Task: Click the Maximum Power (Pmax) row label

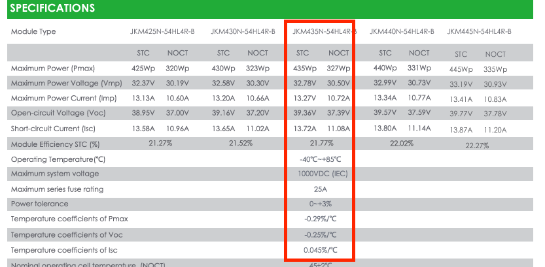Action: [53, 69]
